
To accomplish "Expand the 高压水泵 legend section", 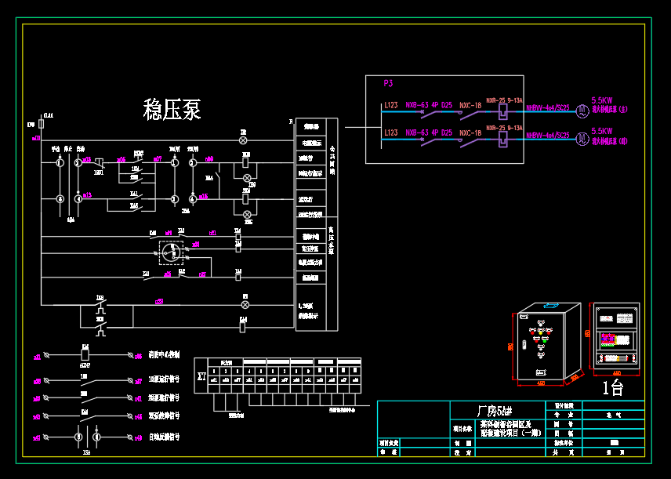I will pyautogui.click(x=332, y=239).
